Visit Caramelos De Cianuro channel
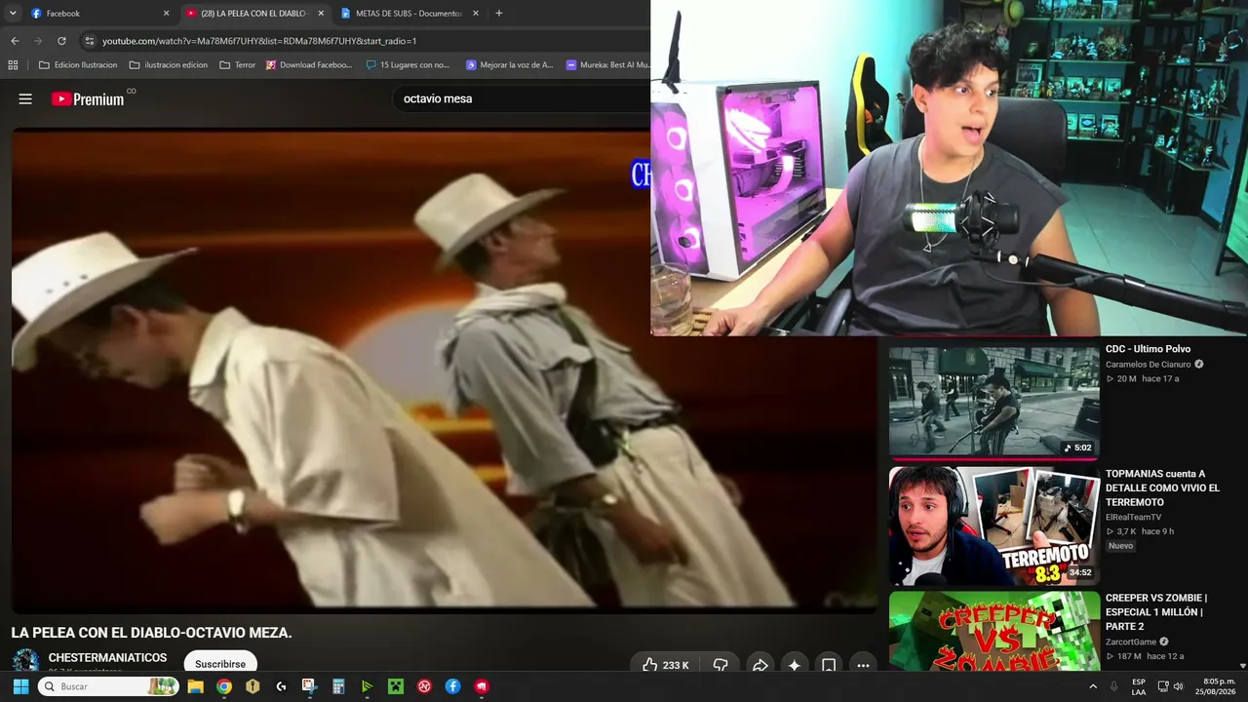The image size is (1248, 702). [1148, 365]
